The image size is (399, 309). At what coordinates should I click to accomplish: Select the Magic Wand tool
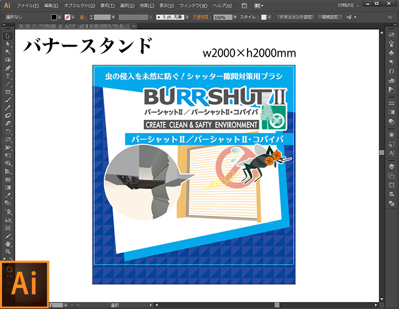[7, 52]
